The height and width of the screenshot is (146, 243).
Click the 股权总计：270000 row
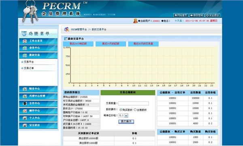(x=81, y=109)
